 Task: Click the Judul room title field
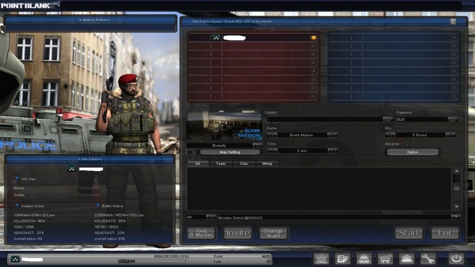click(325, 119)
